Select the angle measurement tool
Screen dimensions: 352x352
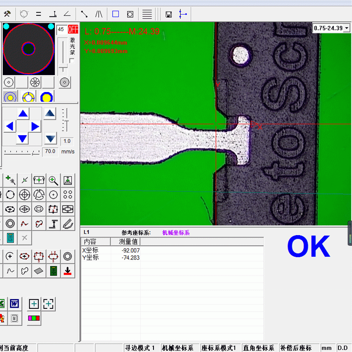pos(68,14)
